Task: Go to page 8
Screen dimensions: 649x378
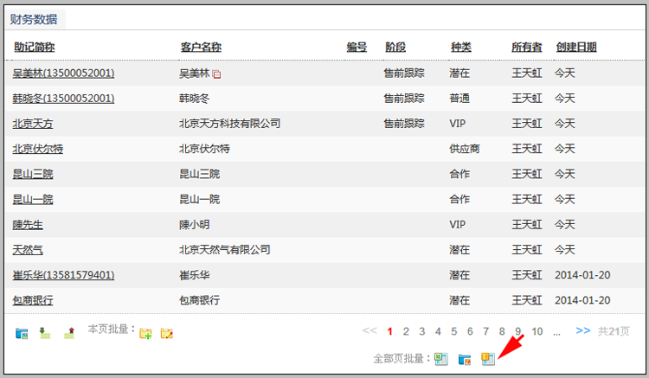Action: coord(502,331)
